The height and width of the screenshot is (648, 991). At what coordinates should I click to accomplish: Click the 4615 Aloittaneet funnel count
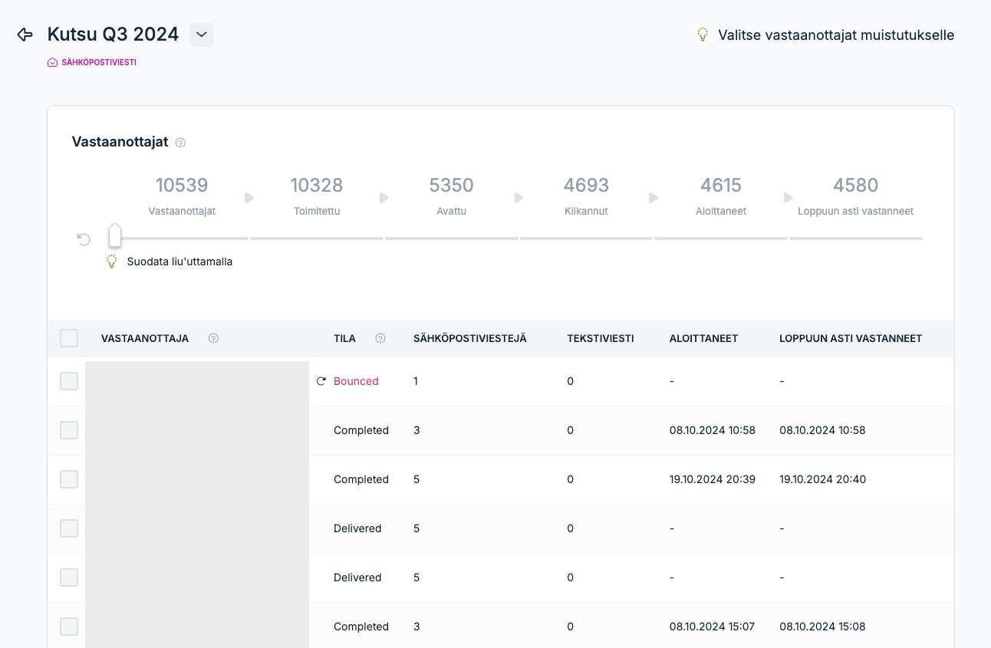click(x=721, y=186)
